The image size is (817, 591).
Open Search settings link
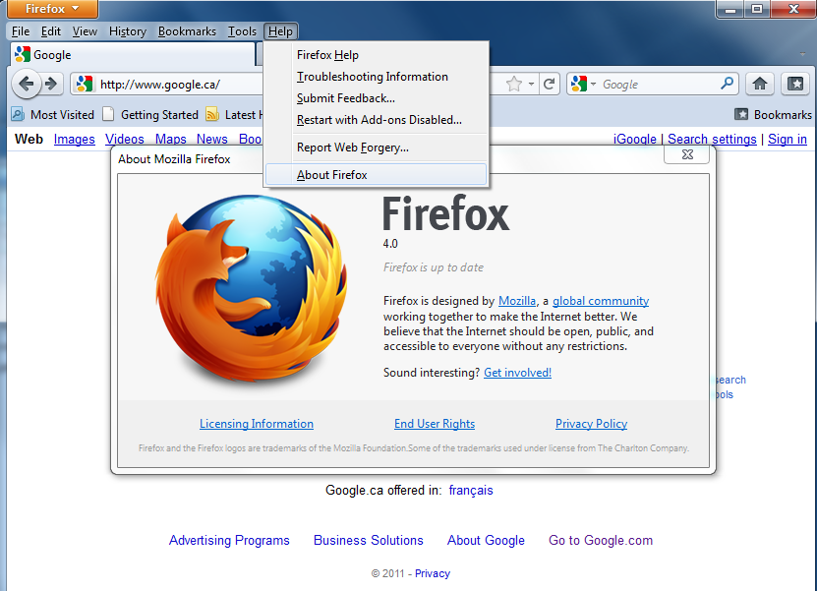pyautogui.click(x=712, y=140)
